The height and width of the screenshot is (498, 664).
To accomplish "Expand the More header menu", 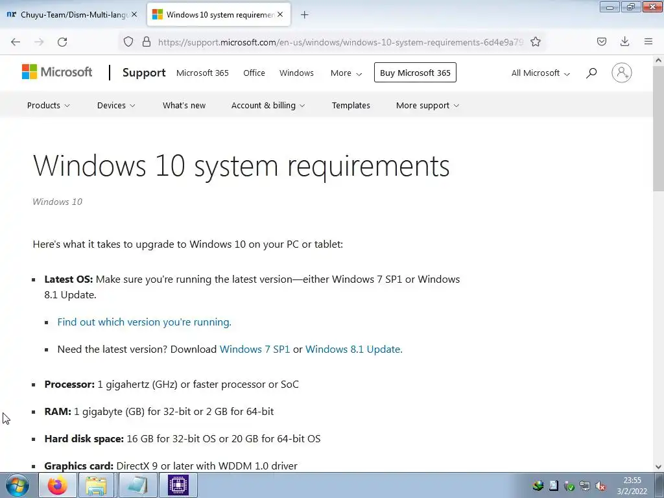I will click(x=346, y=73).
